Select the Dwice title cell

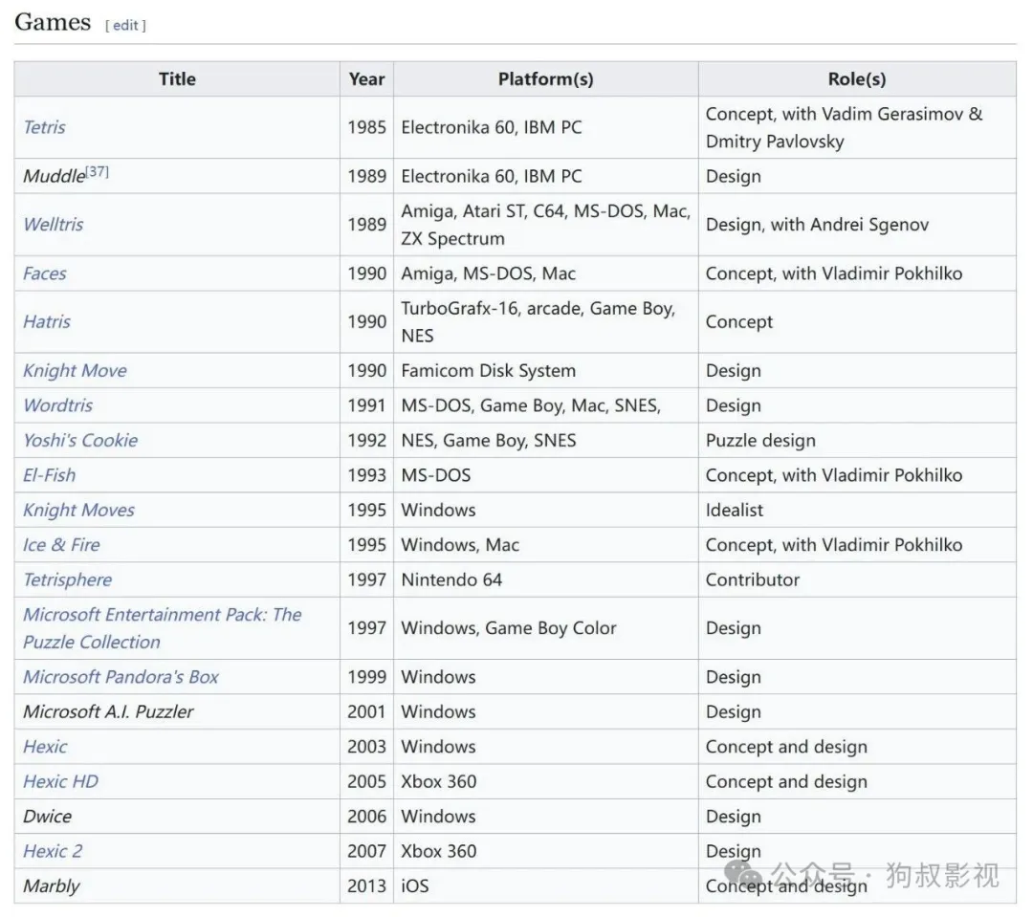pyautogui.click(x=177, y=817)
